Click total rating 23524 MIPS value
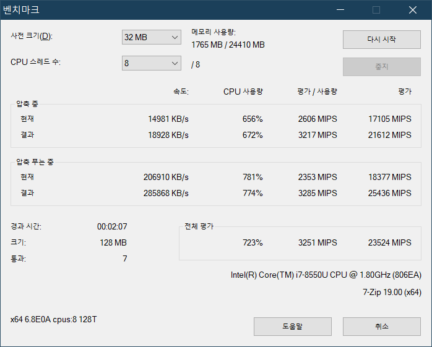This screenshot has height=347, width=432. coord(389,242)
